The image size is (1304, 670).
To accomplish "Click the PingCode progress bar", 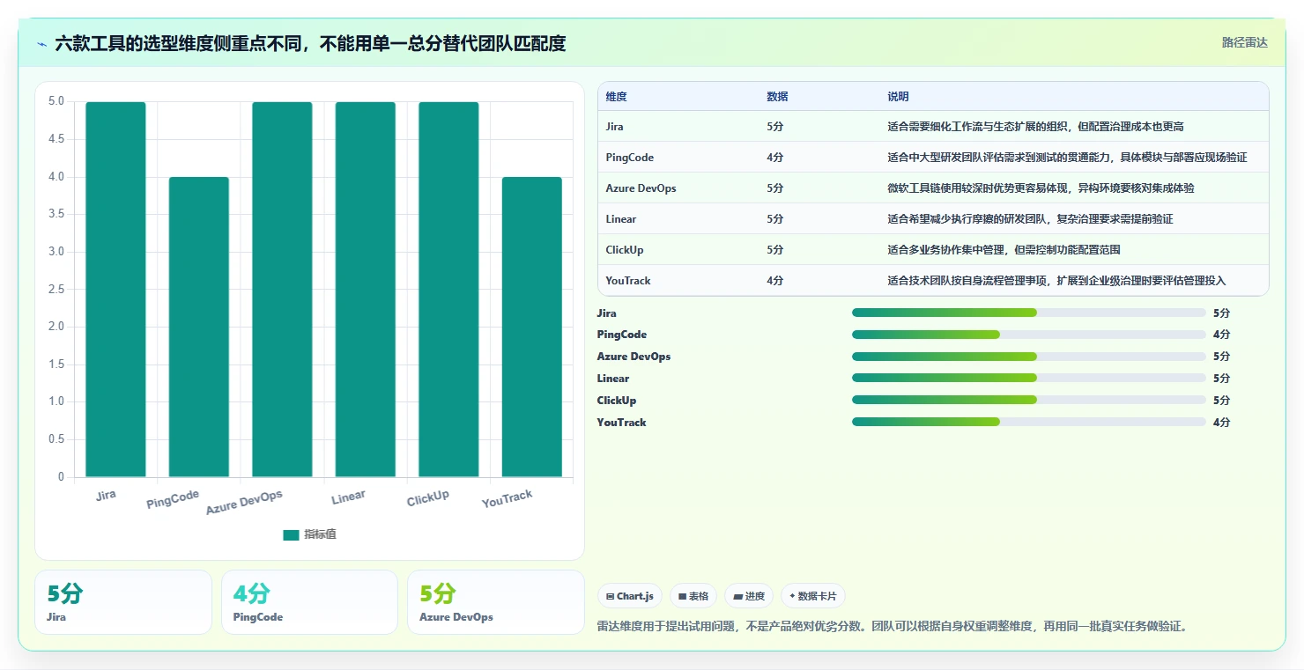I will click(1028, 335).
